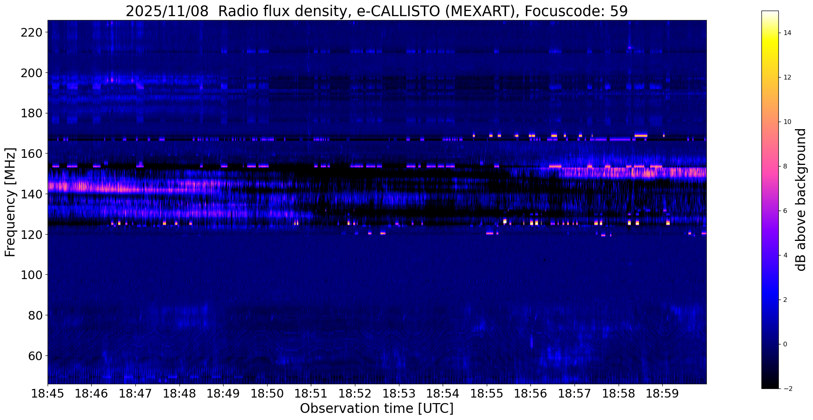Click the 18:51 time tick label
The height and width of the screenshot is (420, 813).
(x=311, y=394)
